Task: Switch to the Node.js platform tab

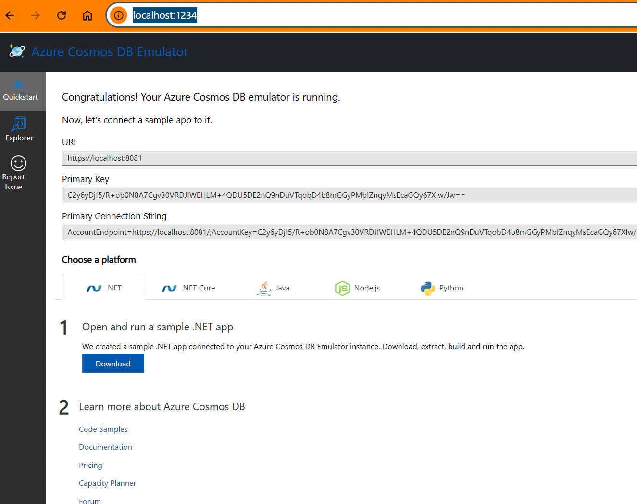Action: coord(357,288)
